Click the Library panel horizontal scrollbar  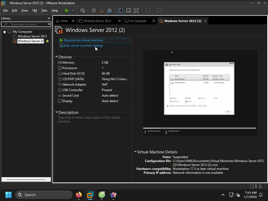pyautogui.click(x=26, y=180)
